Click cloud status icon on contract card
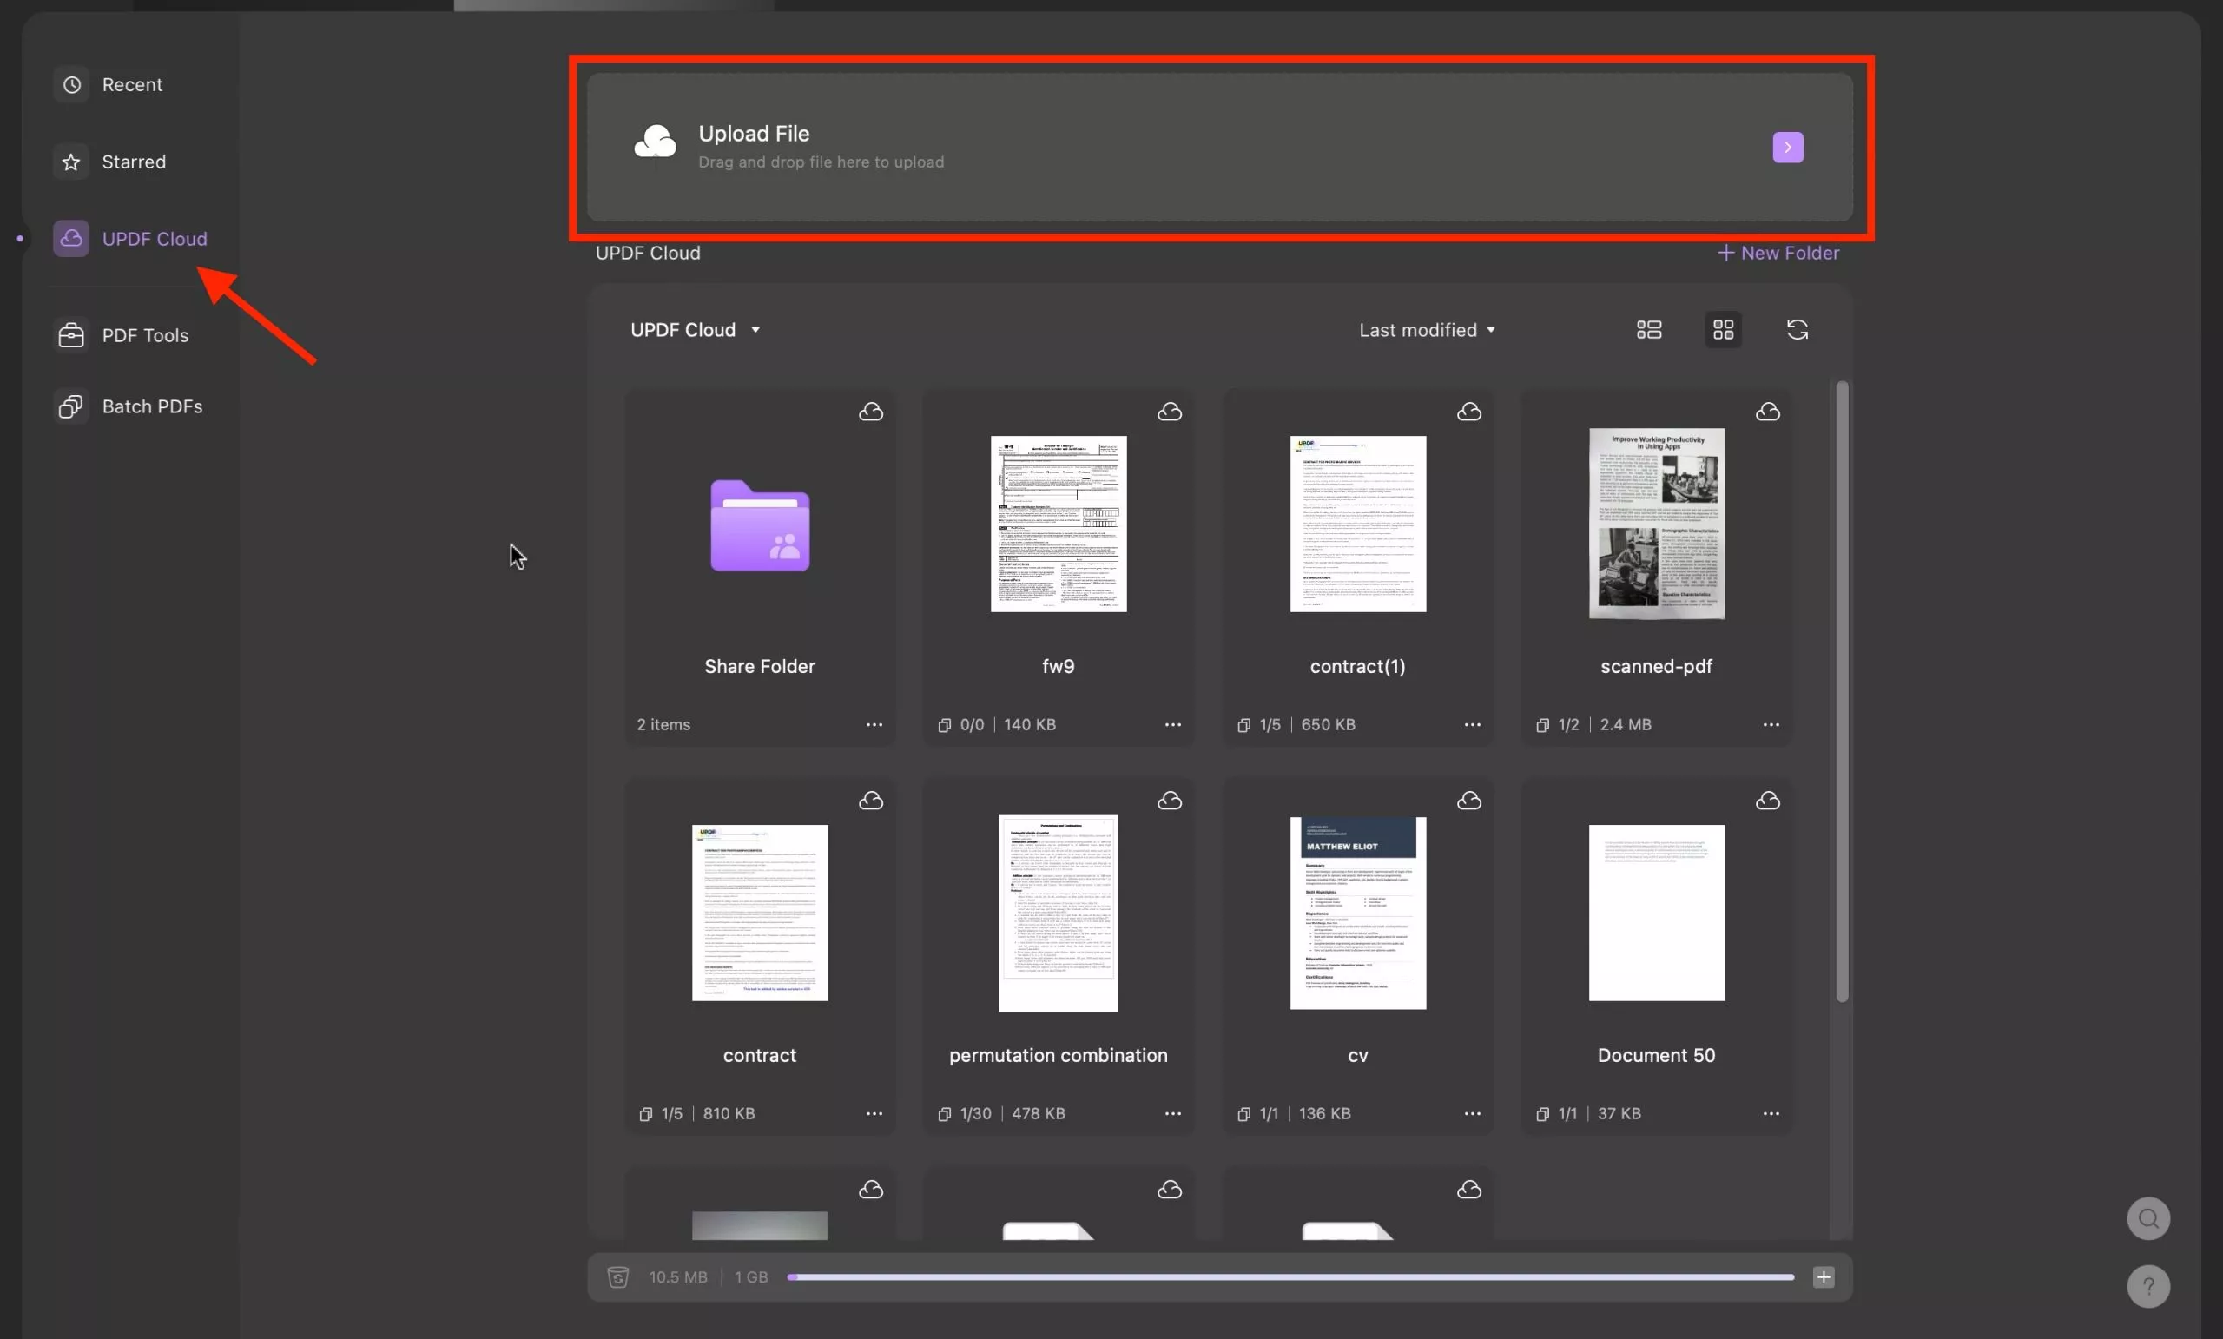Image resolution: width=2223 pixels, height=1339 pixels. 871,801
